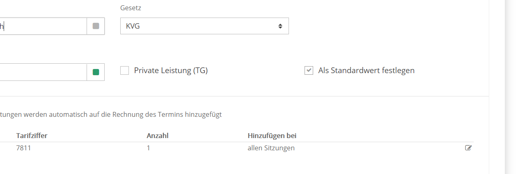The width and height of the screenshot is (527, 174).
Task: Click the Anzahl column header
Action: [x=158, y=135]
